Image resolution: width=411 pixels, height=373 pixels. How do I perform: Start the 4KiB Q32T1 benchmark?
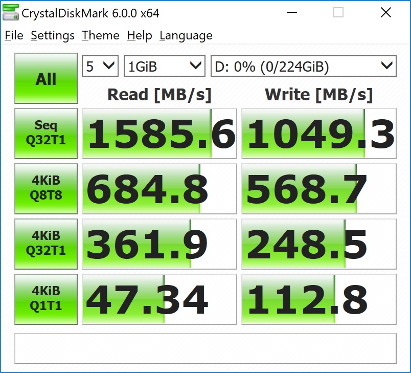click(46, 244)
